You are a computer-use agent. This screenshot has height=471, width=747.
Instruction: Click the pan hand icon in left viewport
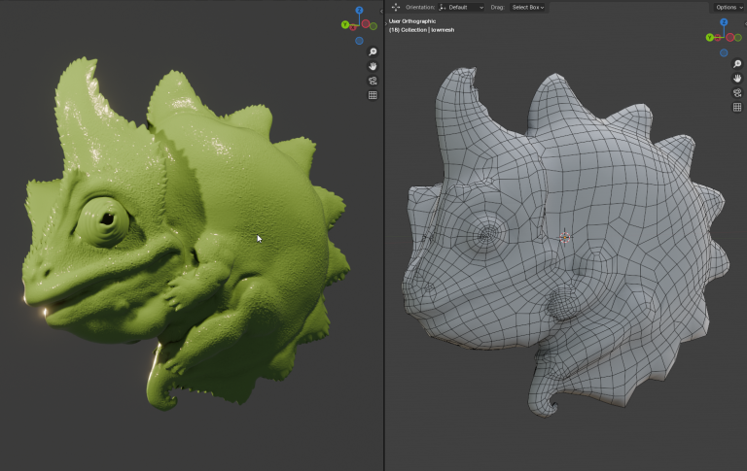click(373, 66)
